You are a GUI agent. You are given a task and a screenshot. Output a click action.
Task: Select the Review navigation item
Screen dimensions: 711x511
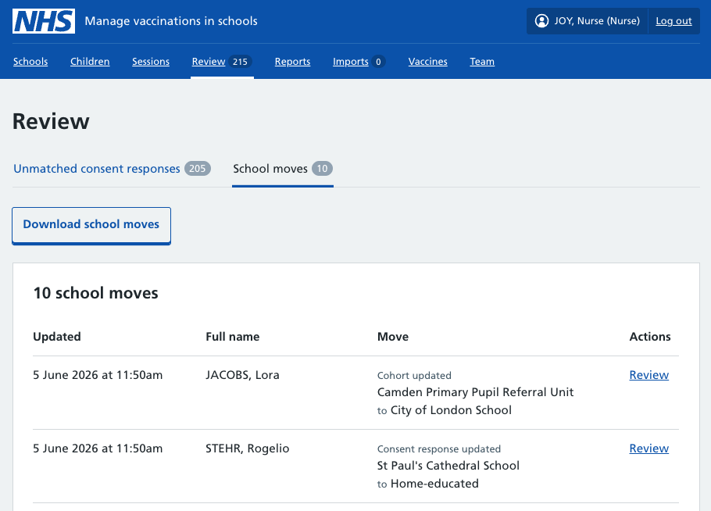click(209, 61)
